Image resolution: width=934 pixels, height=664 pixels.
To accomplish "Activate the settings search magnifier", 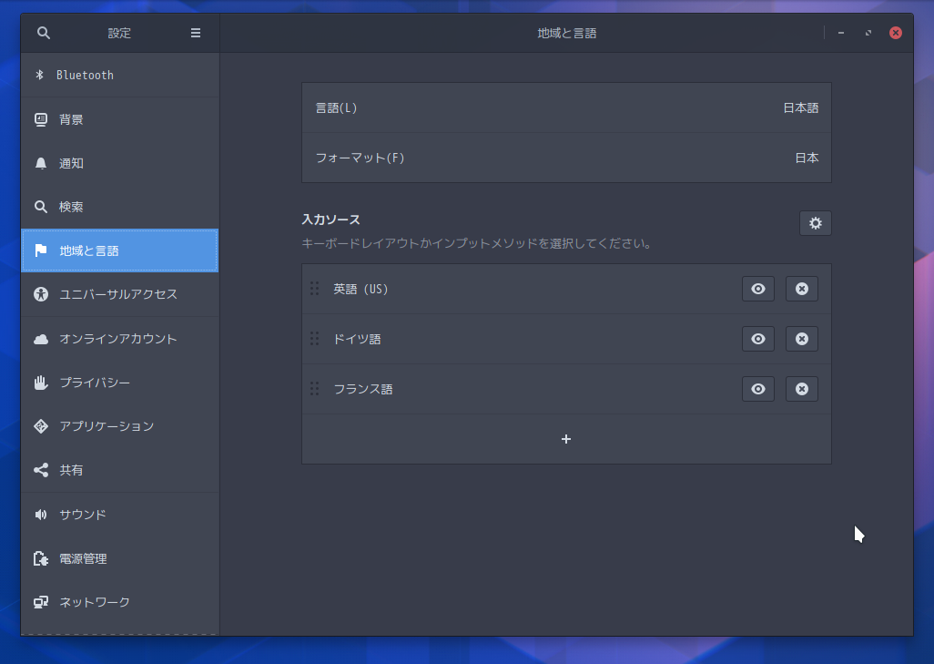I will (x=43, y=32).
